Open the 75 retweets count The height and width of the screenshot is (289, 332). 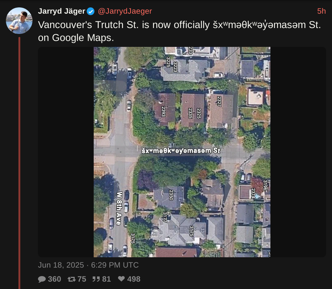click(x=82, y=279)
